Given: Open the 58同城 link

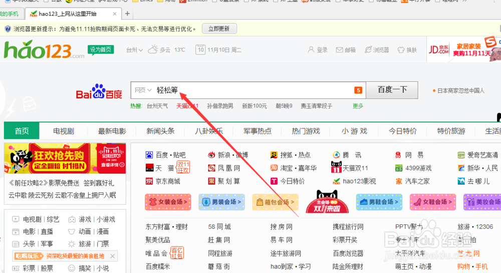Looking at the screenshot, I should [219, 227].
